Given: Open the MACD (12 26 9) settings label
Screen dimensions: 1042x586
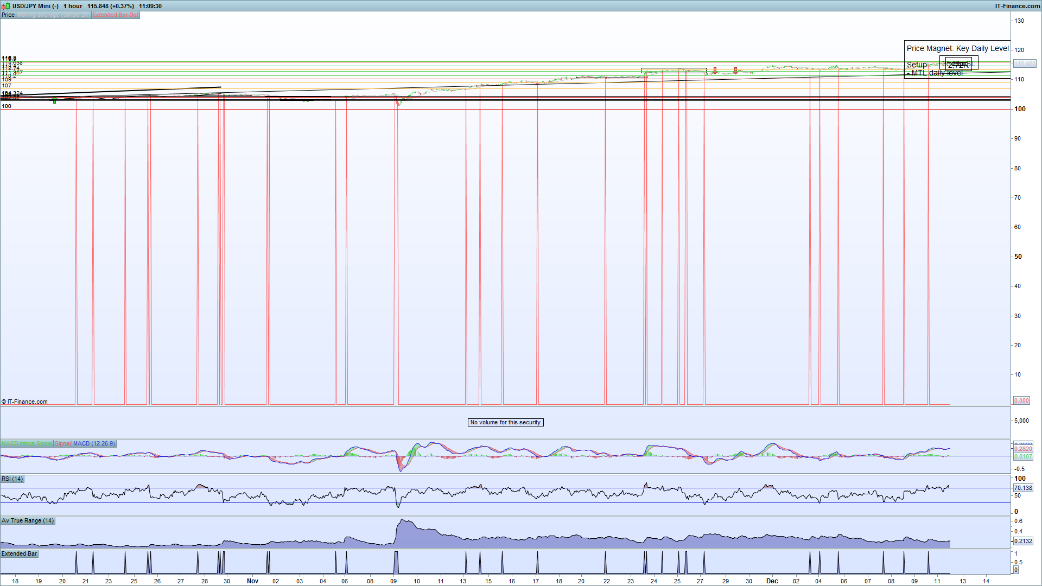Looking at the screenshot, I should pyautogui.click(x=94, y=443).
